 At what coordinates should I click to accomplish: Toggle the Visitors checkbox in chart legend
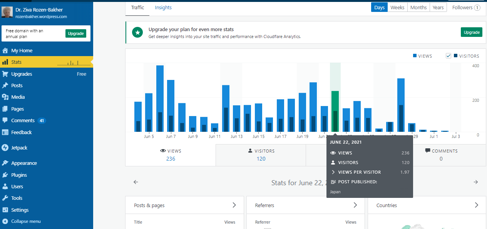[449, 56]
